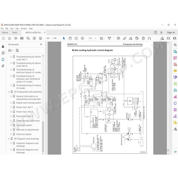Viewport: 178px width, 178px height.
Task: Open the Attachments paperclip panel
Action: point(3,66)
